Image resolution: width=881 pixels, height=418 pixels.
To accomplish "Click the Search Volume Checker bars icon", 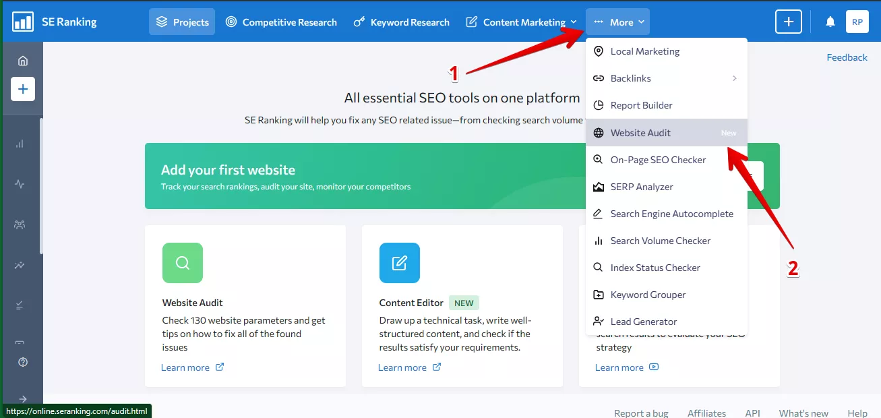I will pos(598,241).
